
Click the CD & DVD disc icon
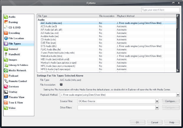pos(6,27)
